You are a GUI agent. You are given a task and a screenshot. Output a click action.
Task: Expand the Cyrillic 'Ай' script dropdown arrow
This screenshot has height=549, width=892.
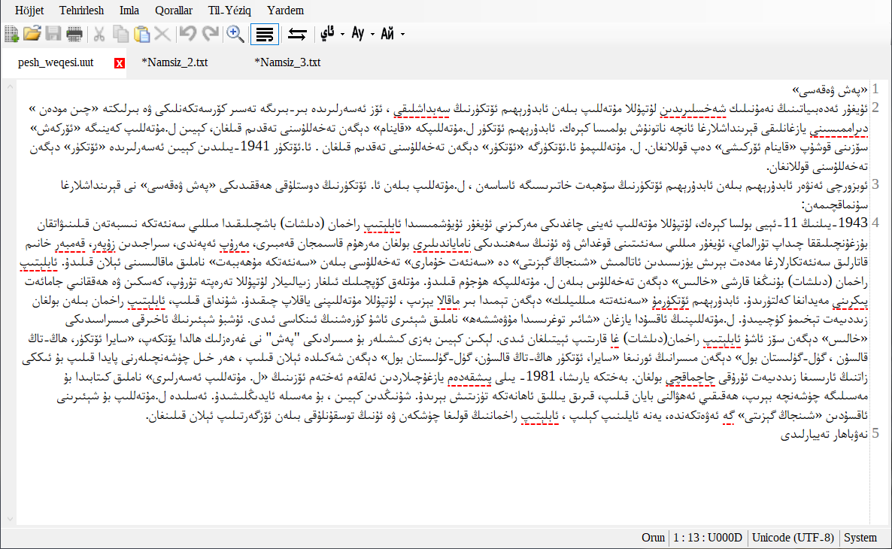(403, 34)
